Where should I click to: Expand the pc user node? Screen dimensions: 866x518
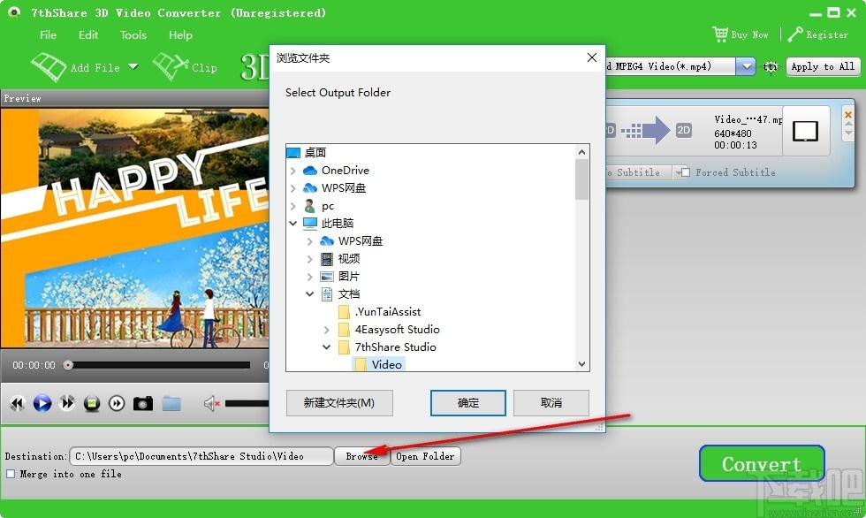pyautogui.click(x=293, y=206)
